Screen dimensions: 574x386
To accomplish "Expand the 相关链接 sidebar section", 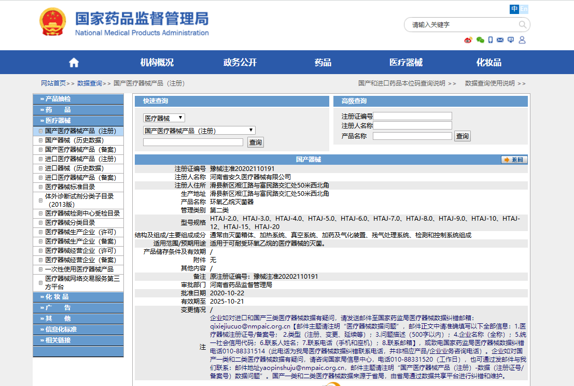I will pos(78,340).
